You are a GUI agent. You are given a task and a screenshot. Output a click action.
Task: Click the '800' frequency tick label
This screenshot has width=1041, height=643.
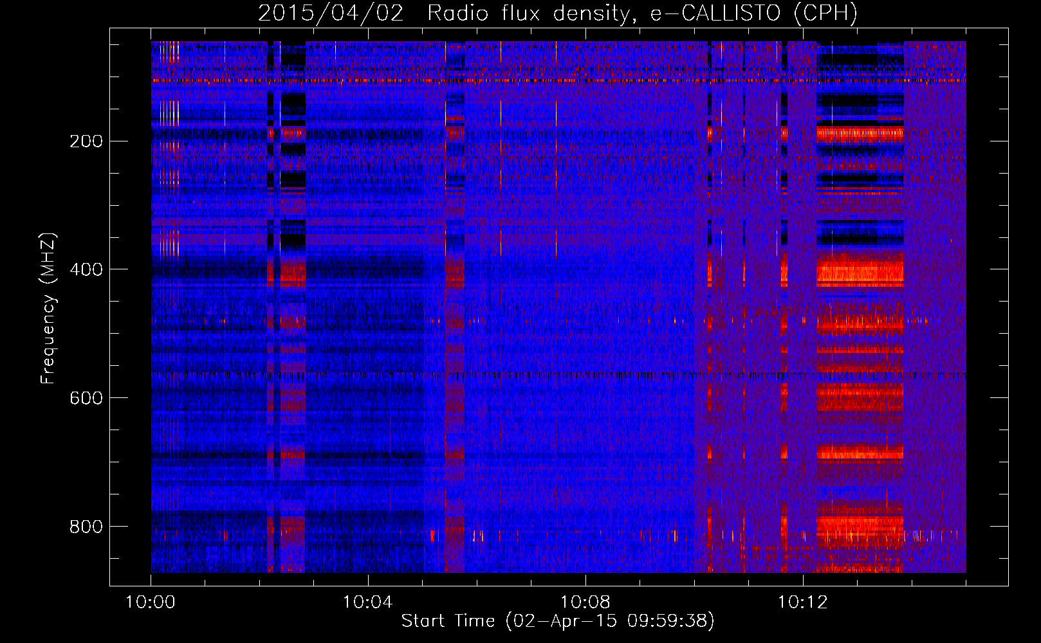pyautogui.click(x=86, y=527)
